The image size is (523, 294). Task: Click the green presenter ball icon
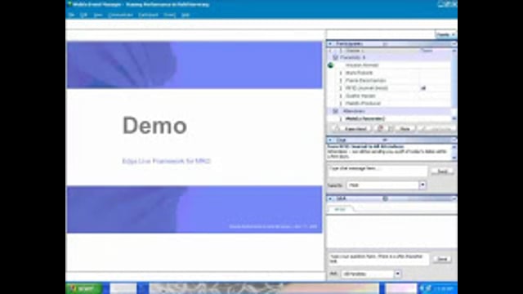(330, 65)
